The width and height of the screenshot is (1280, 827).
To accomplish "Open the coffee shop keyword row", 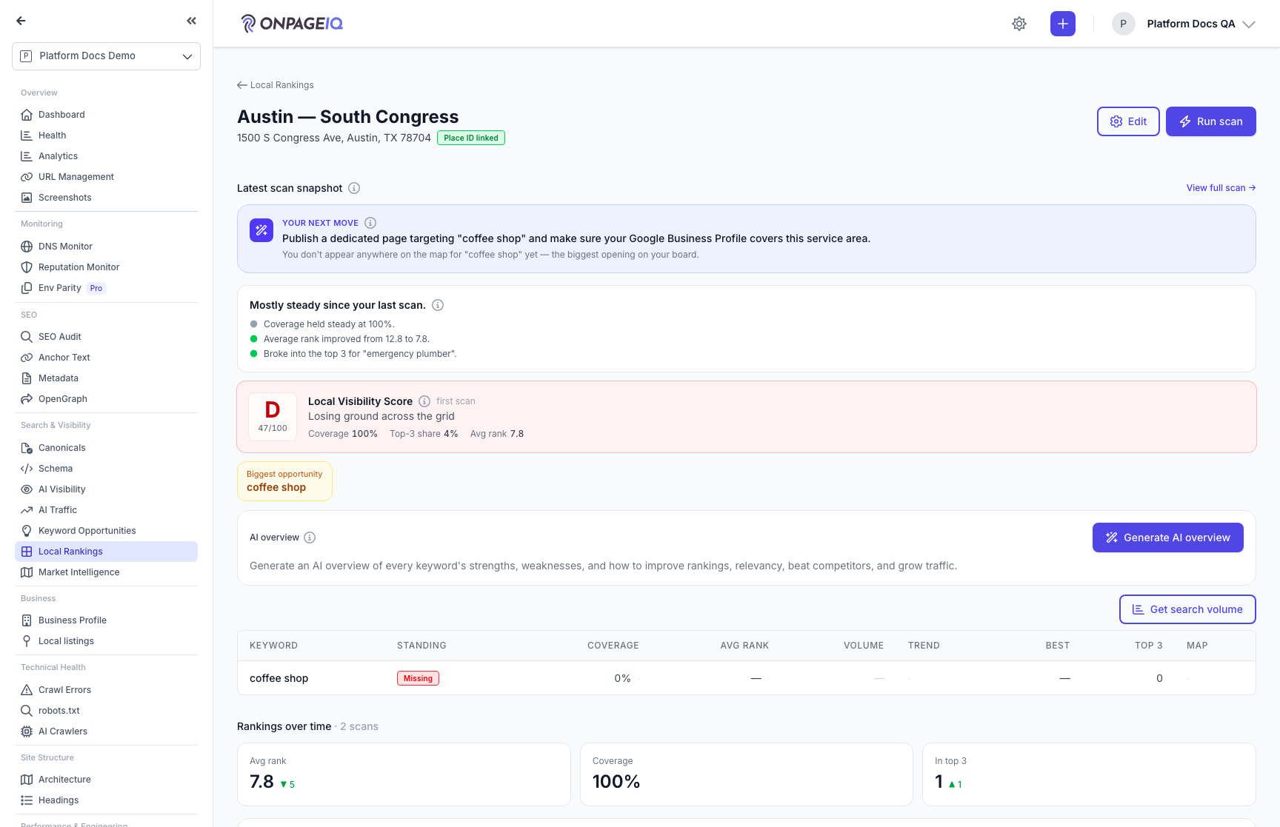I will point(746,678).
